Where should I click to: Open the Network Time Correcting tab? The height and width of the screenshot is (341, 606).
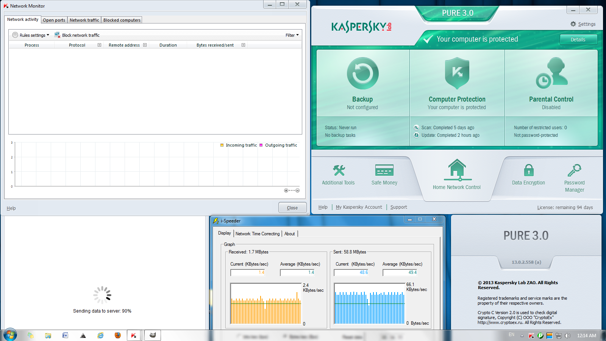(x=258, y=234)
